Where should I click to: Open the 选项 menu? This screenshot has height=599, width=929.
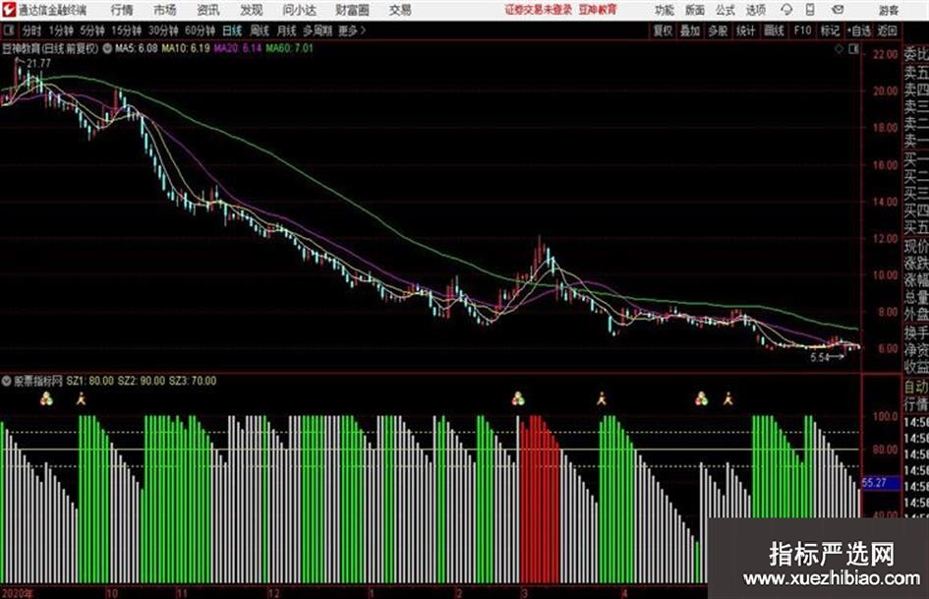(x=755, y=10)
